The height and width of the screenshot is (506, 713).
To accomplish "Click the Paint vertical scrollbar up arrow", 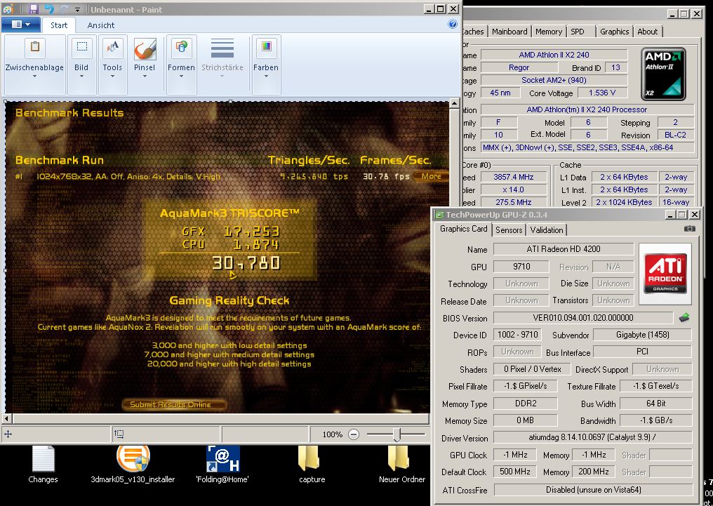I will coord(454,104).
